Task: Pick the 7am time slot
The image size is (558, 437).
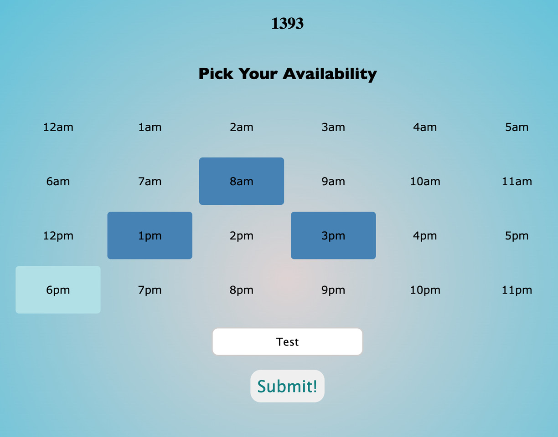Action: [x=150, y=181]
